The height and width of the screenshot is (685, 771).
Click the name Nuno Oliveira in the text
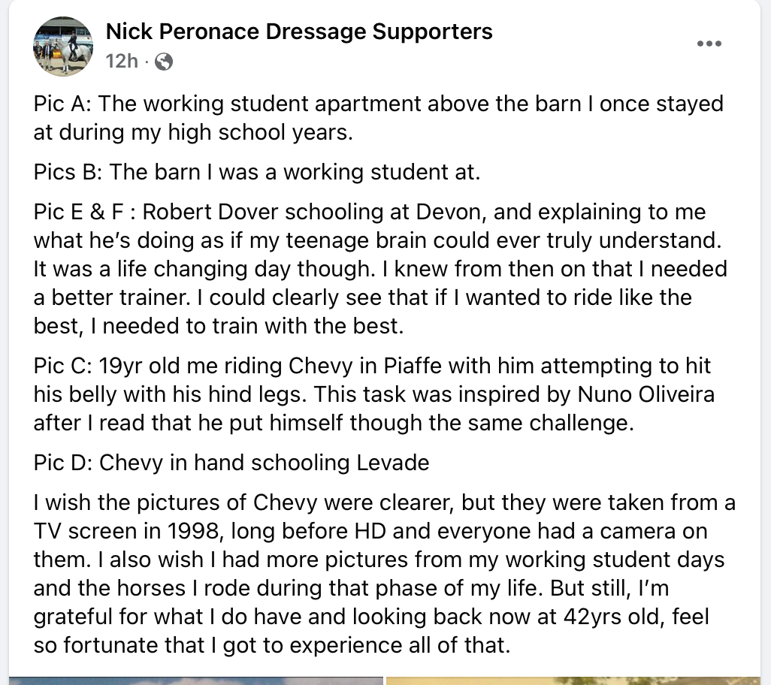point(646,394)
